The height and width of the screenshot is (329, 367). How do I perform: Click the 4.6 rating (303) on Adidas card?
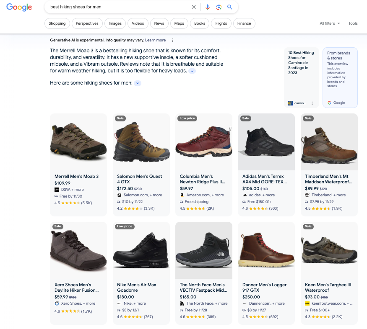coord(260,208)
